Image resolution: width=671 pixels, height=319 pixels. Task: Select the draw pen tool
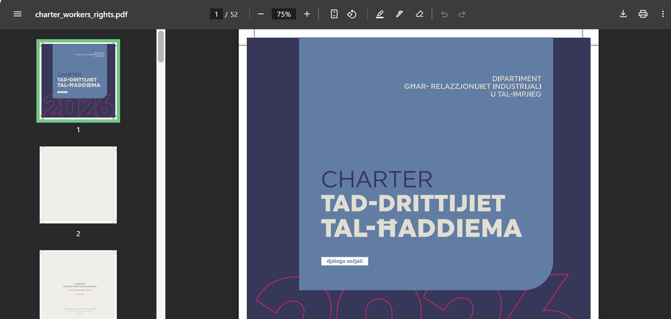point(399,14)
